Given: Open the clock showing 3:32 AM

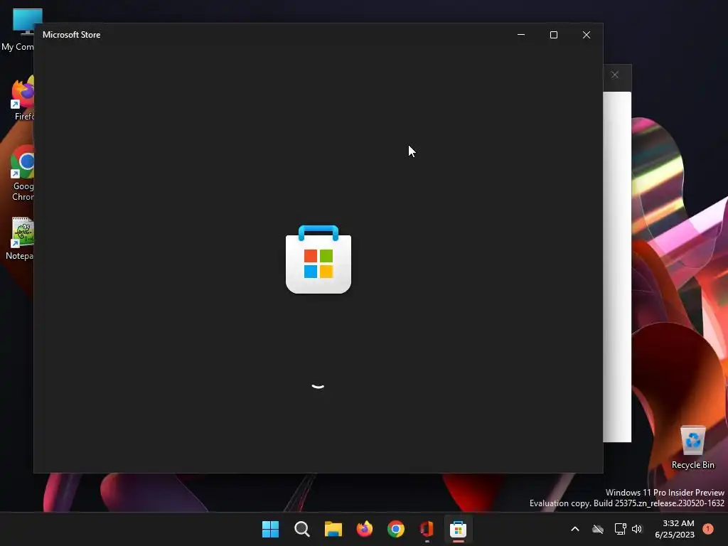Looking at the screenshot, I should 675,529.
